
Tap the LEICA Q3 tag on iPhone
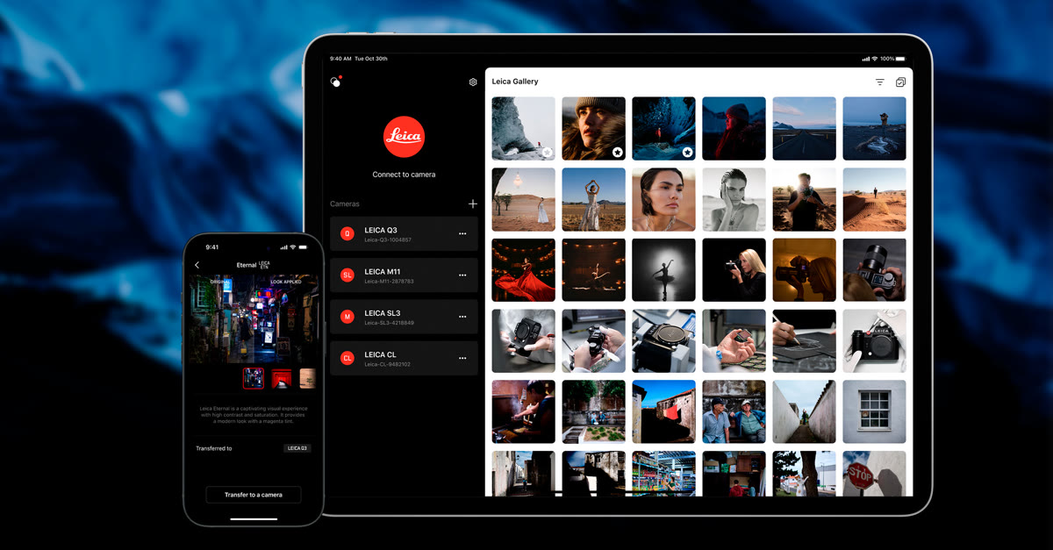pos(297,448)
